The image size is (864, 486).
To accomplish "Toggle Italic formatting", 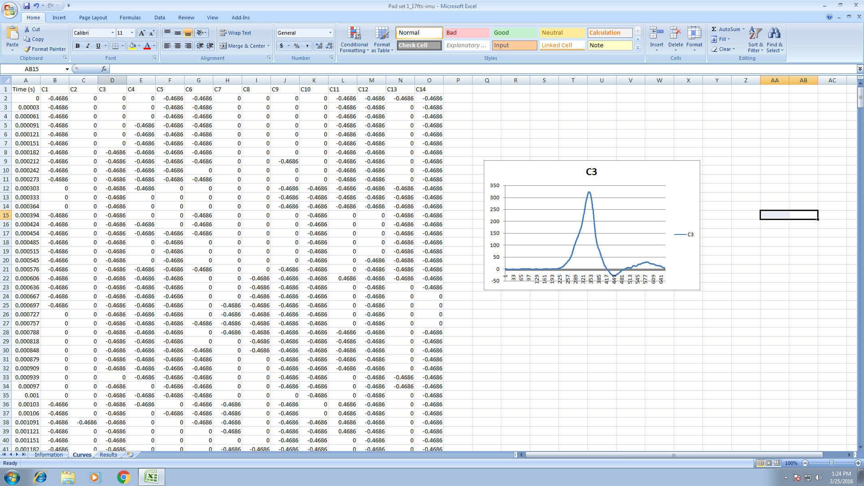I will click(88, 46).
